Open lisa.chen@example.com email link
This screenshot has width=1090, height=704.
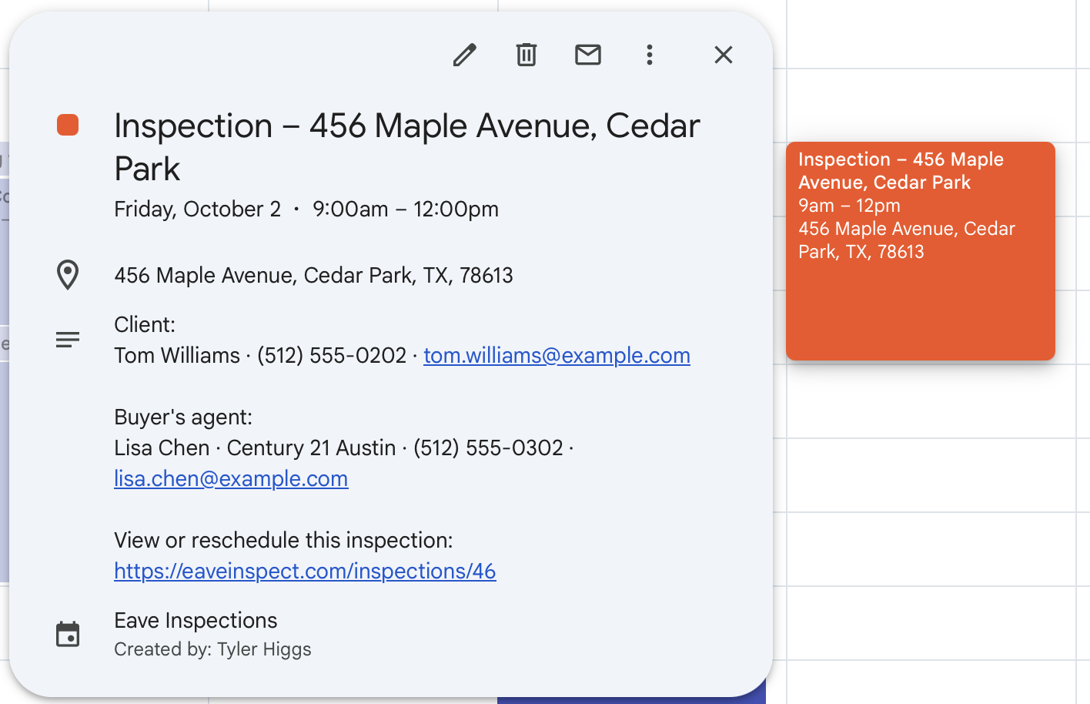[x=231, y=478]
